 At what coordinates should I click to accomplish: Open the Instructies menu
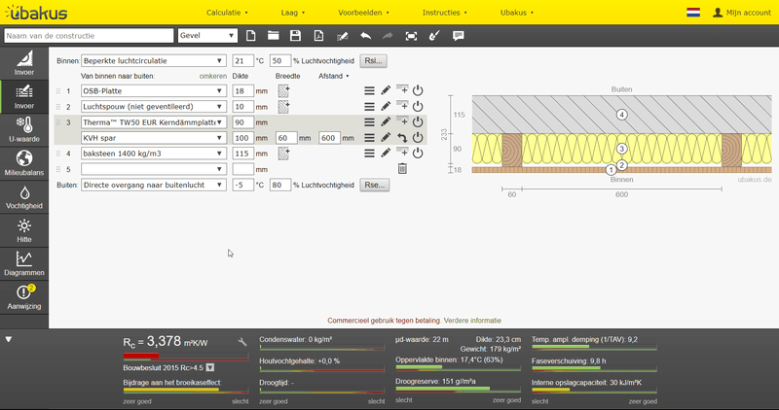point(445,13)
